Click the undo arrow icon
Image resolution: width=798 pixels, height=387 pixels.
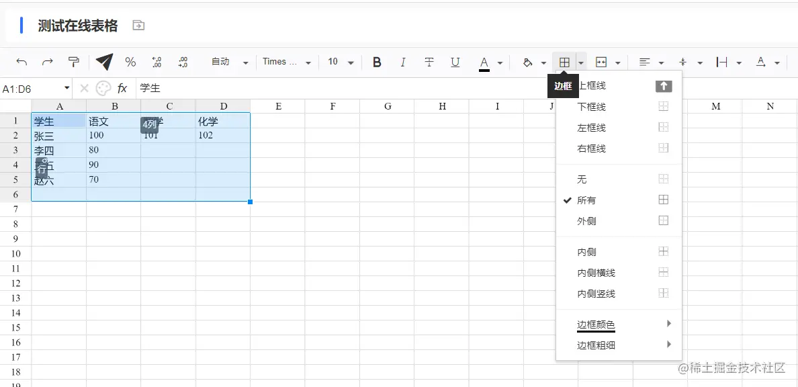pos(21,62)
